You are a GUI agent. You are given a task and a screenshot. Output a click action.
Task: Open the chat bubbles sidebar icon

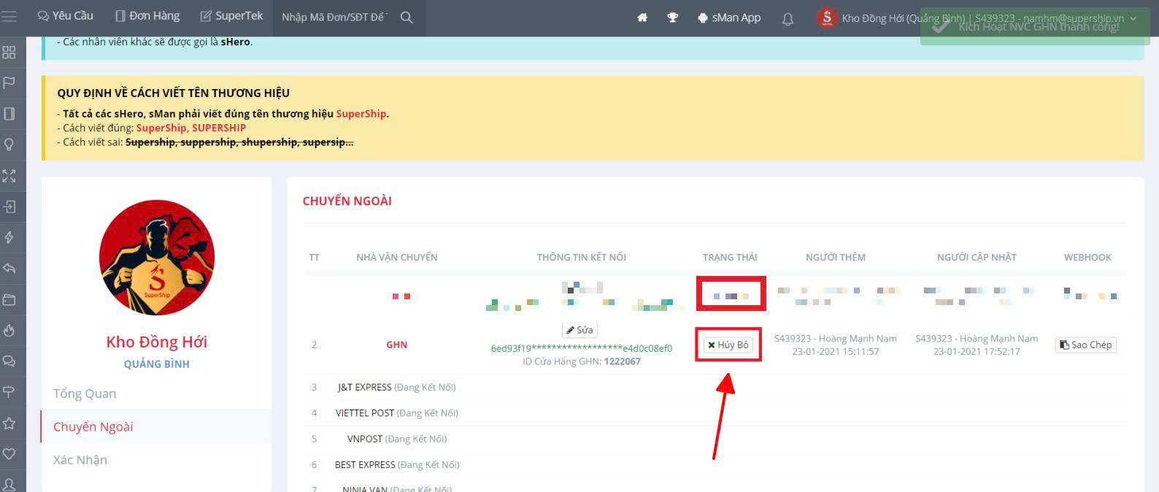coord(9,361)
